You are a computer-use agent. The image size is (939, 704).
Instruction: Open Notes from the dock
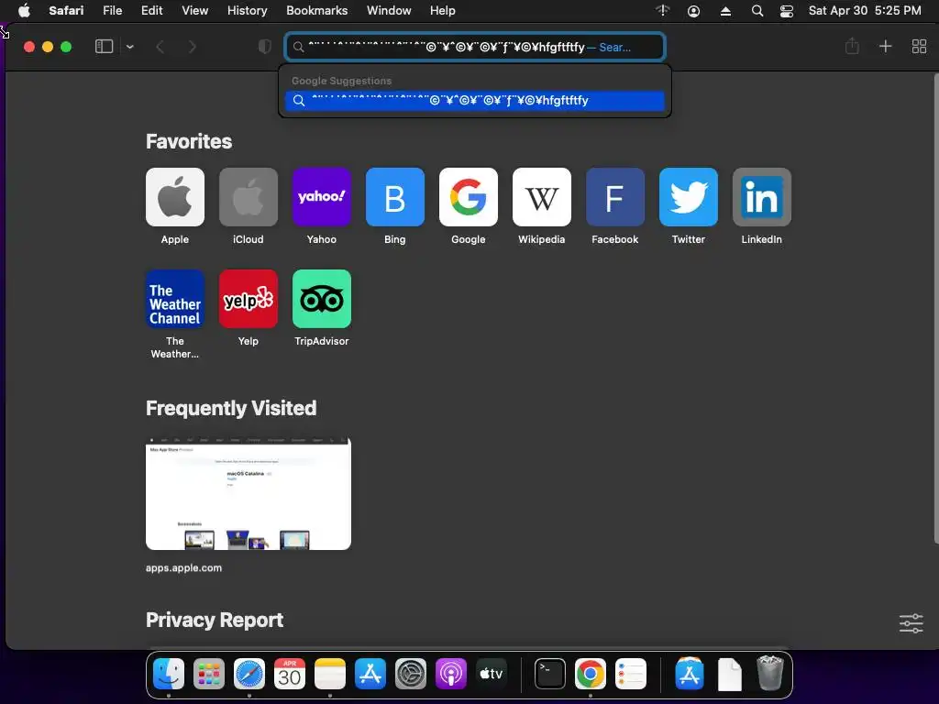click(330, 674)
